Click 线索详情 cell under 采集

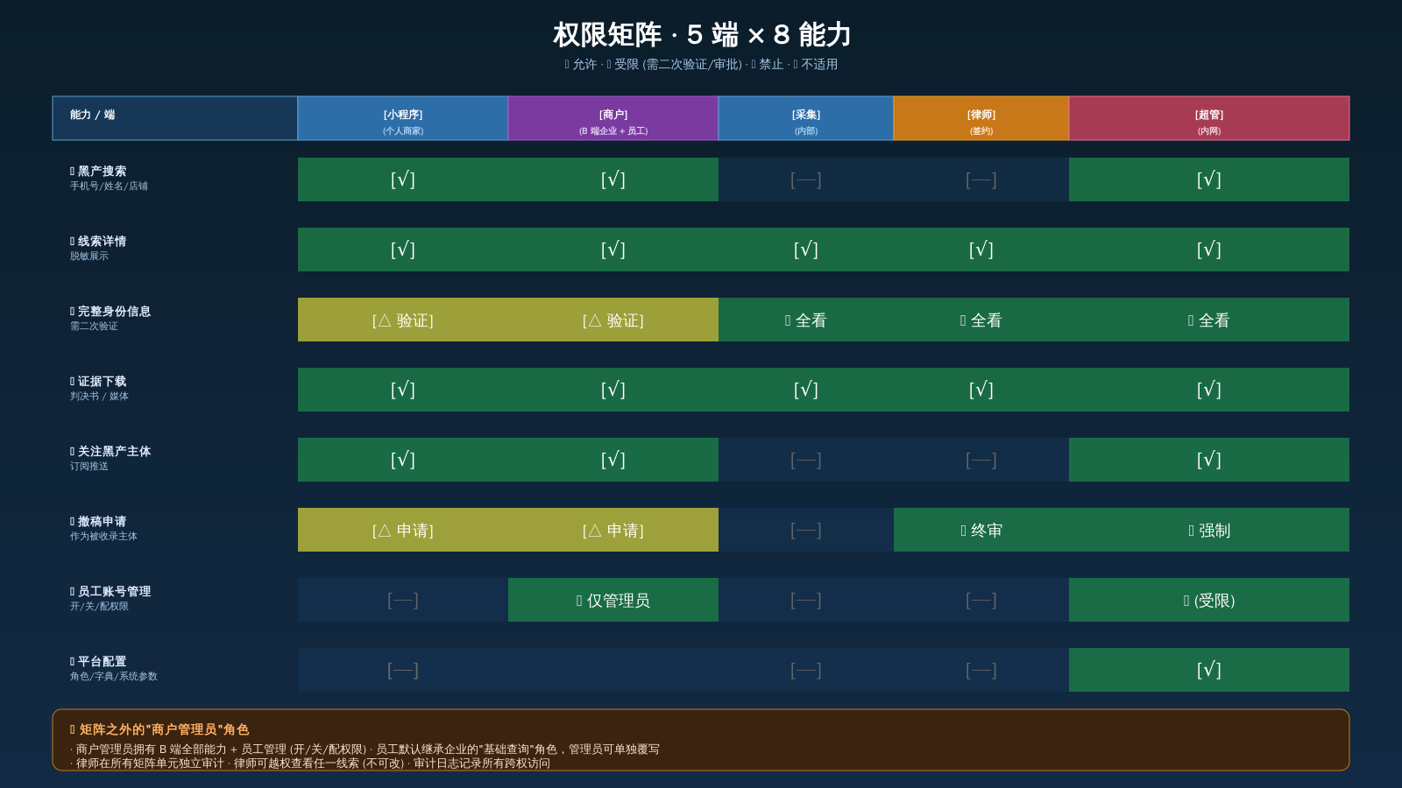(806, 250)
